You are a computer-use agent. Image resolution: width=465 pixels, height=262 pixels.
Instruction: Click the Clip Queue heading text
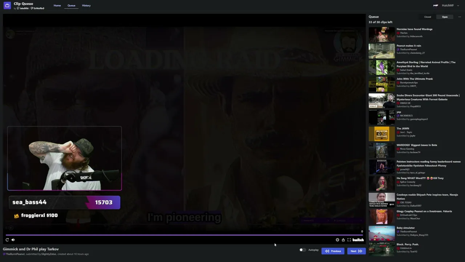pos(23,4)
